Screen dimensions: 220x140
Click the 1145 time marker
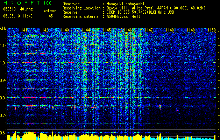tap(107, 30)
